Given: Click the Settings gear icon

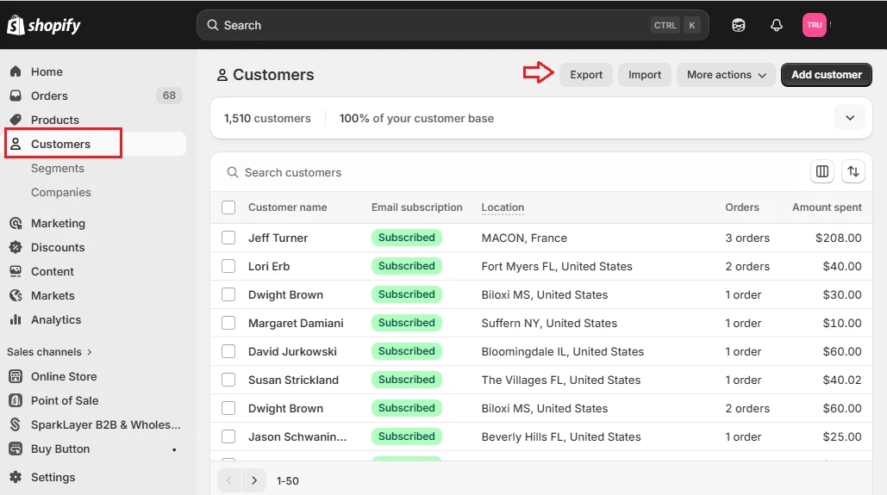Looking at the screenshot, I should (16, 477).
